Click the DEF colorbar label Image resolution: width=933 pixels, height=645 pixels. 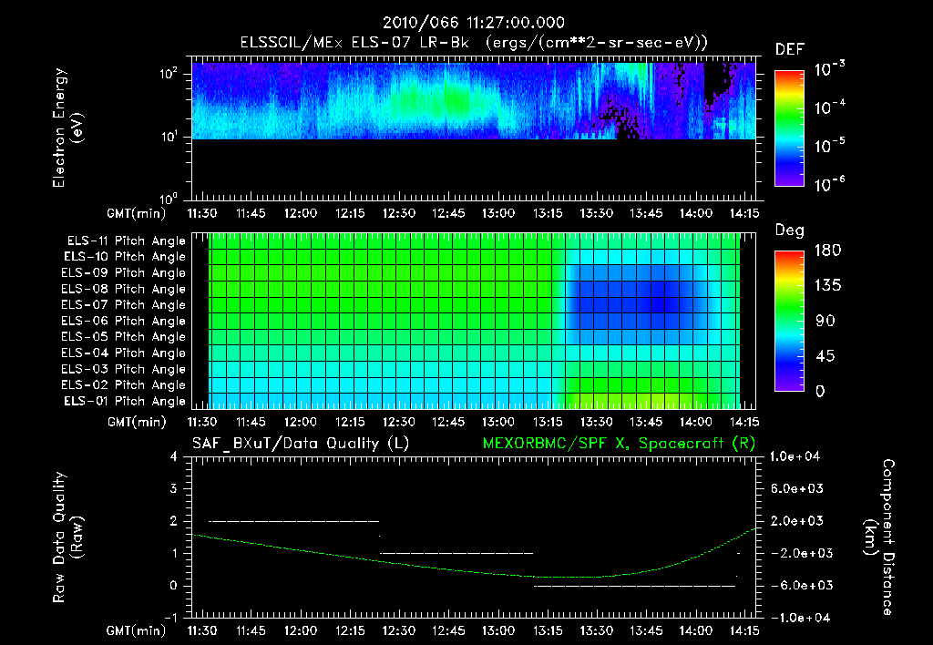790,49
